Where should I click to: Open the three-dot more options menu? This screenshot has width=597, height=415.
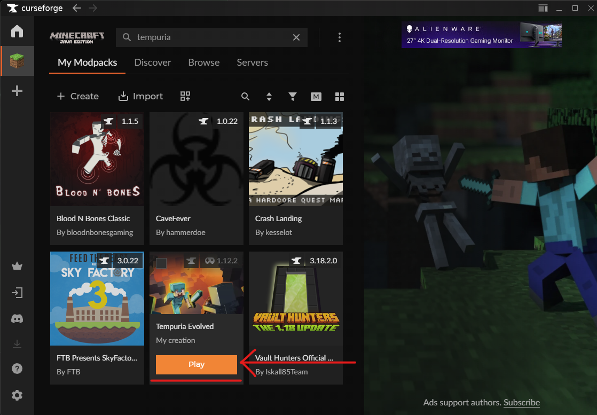(x=339, y=37)
